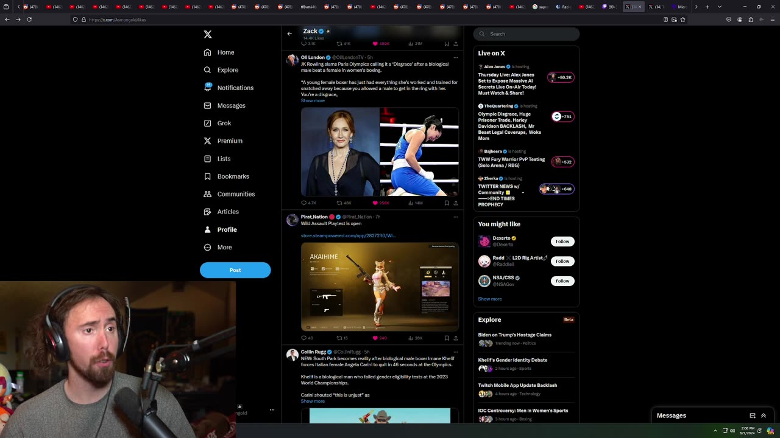Follow NSA/CSS
Screen dimensions: 780x438
click(562, 281)
